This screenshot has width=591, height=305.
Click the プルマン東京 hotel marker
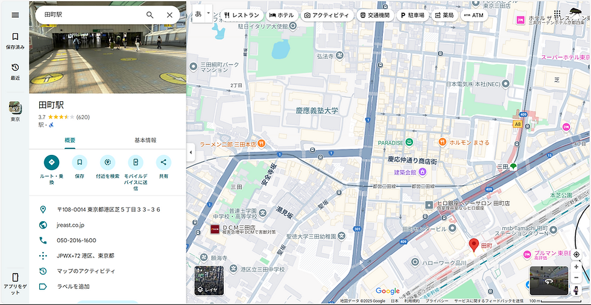tap(527, 255)
